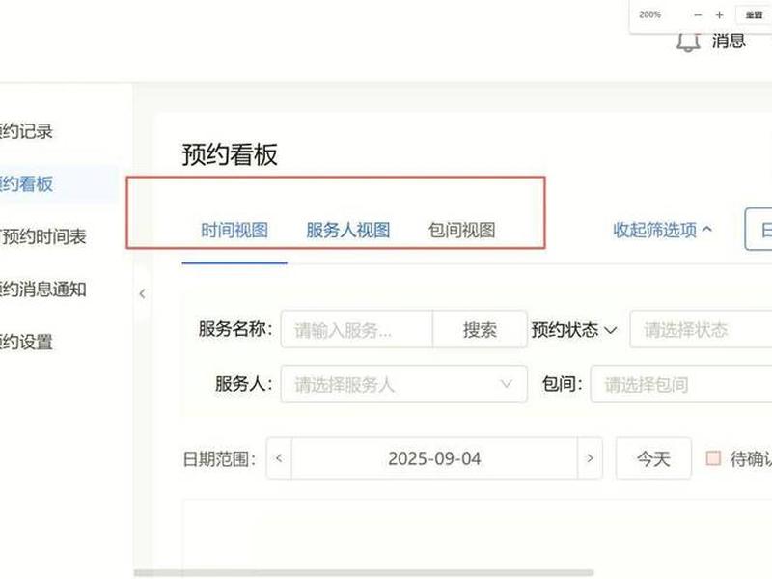
Task: Click the 今天 button
Action: pos(653,458)
